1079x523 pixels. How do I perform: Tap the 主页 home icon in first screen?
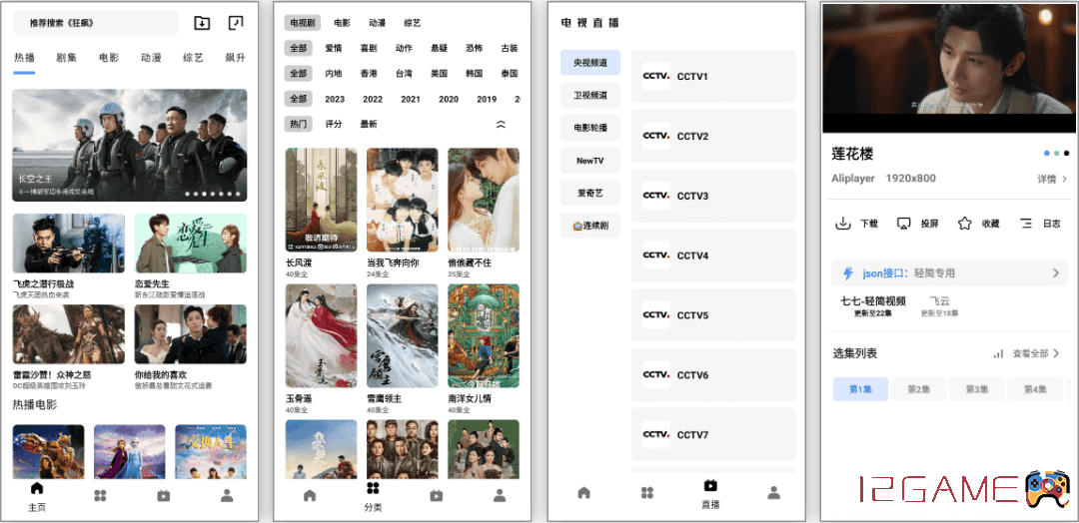[x=37, y=488]
